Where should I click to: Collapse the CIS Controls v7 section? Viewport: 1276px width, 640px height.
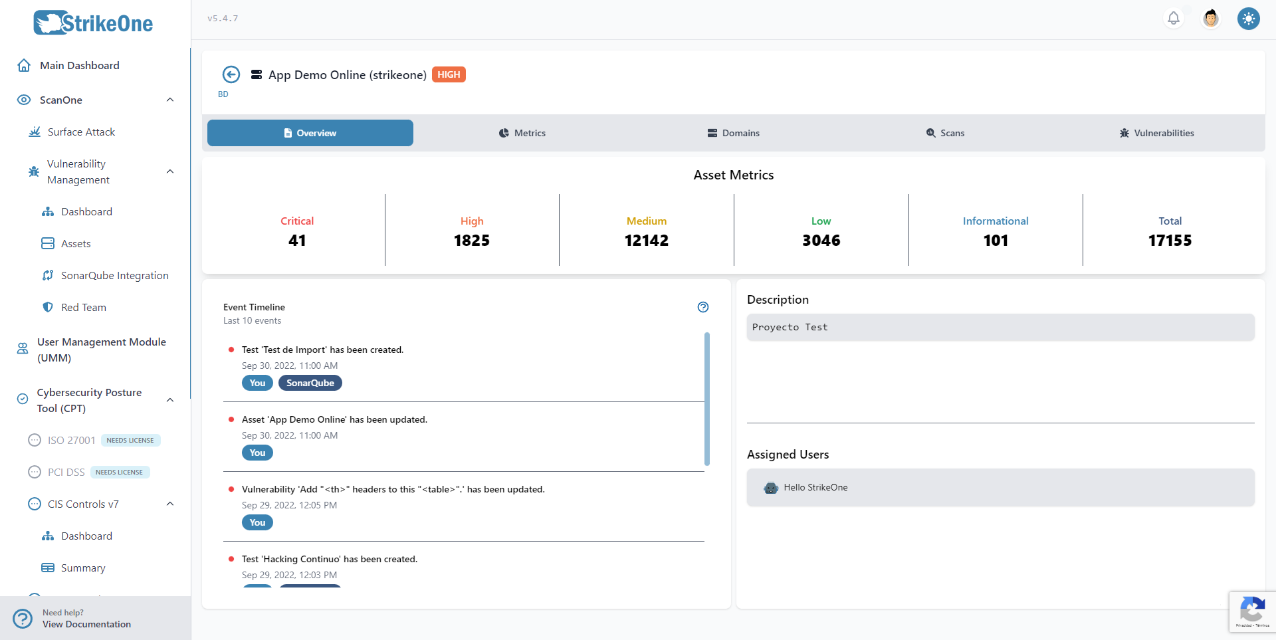click(x=170, y=503)
